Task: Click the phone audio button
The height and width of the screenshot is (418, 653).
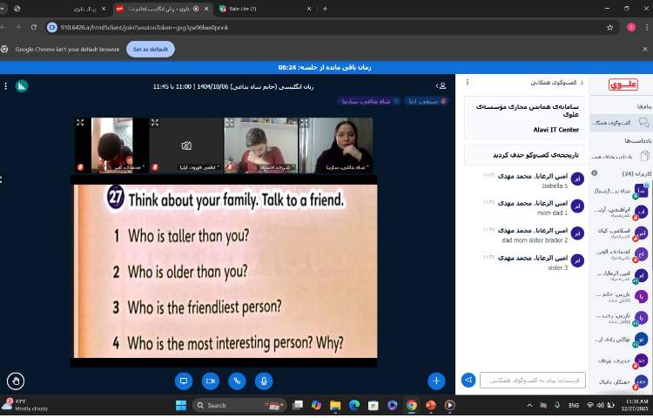Action: pos(236,381)
